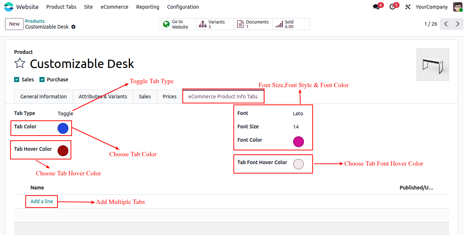Viewport: 465px width, 235px height.
Task: Pick the dark red Tab Hover Color swatch
Action: coord(63,151)
